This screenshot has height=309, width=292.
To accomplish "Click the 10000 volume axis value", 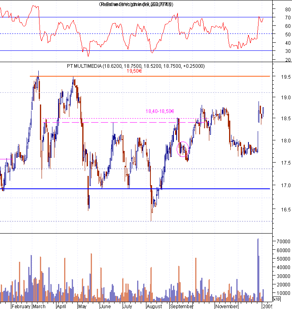I will (x=284, y=293).
